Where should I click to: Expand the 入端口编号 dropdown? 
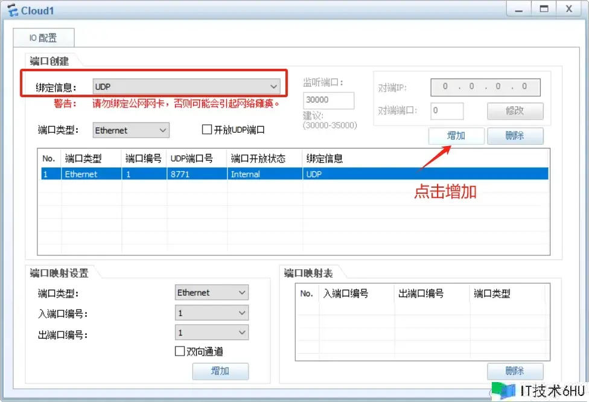[x=211, y=313]
